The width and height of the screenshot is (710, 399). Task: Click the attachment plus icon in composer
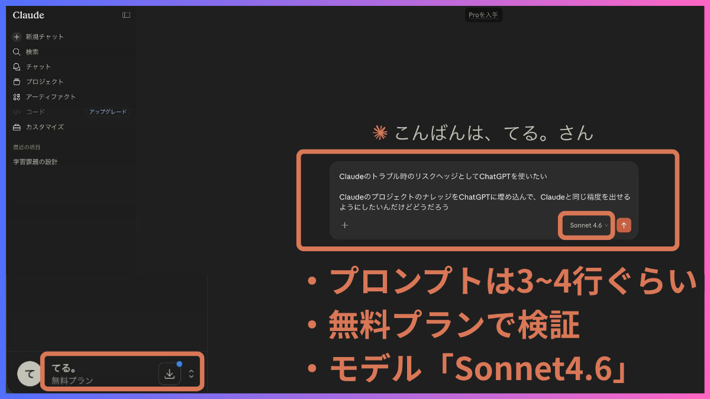(345, 225)
